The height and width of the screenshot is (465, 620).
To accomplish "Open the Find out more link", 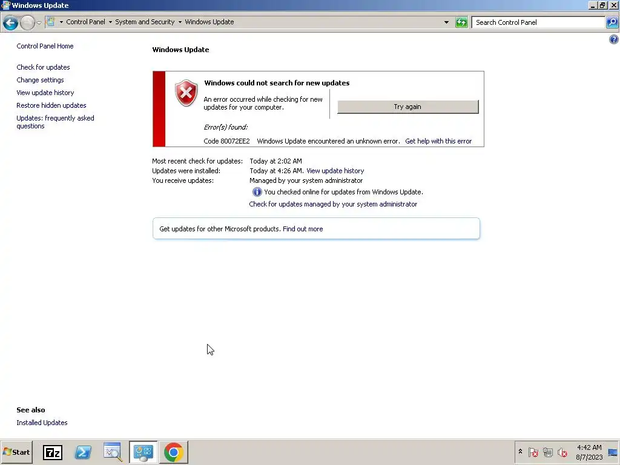I will (x=303, y=229).
